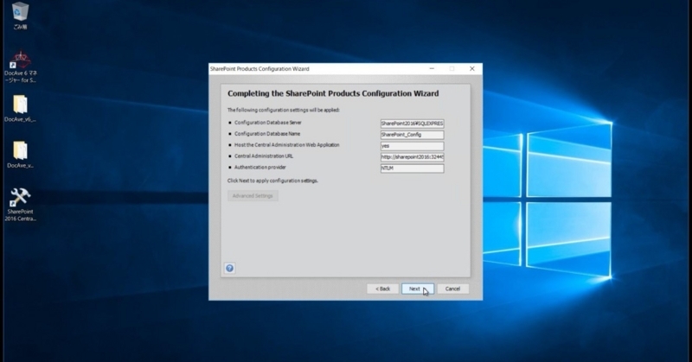
Task: Select the DocAve 6 Manager desktop shortcut
Action: pyautogui.click(x=20, y=67)
